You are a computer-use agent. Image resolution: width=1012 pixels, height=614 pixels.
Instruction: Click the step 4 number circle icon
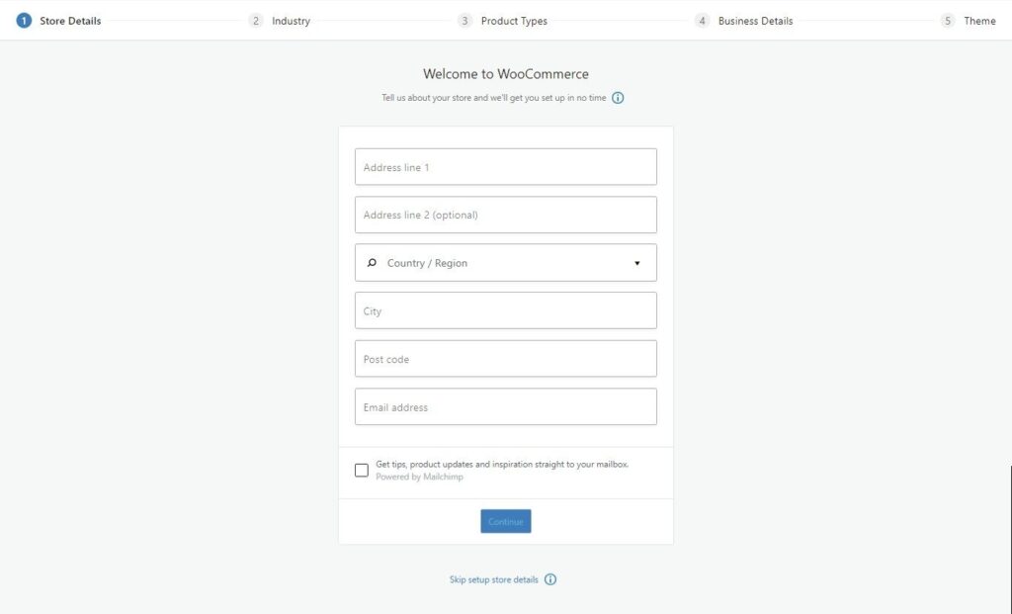[x=702, y=21]
